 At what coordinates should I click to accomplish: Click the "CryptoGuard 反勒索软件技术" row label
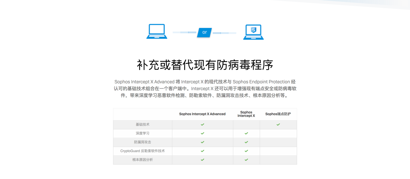coord(143,151)
